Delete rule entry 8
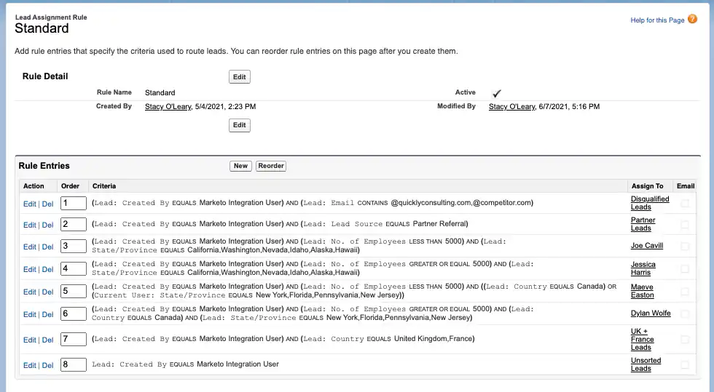Viewport: 714px width, 392px height. [48, 365]
